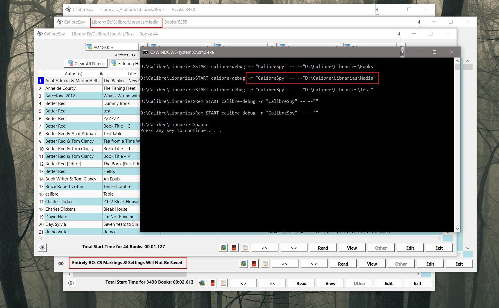Select the Bruce Robert Coffin author cell

73,187
